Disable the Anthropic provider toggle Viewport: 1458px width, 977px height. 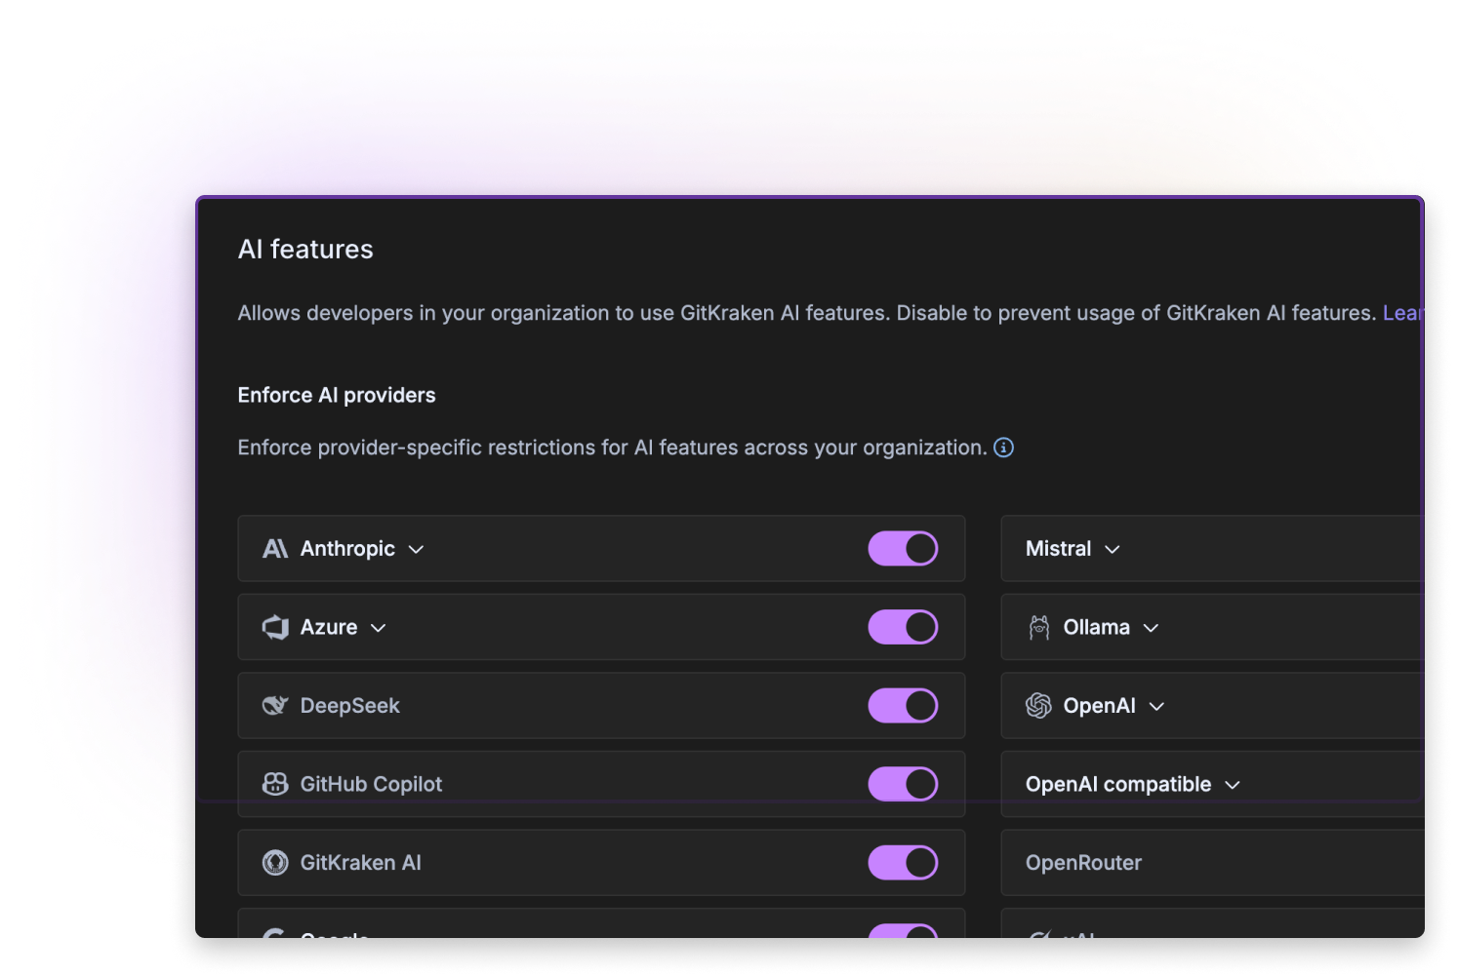pyautogui.click(x=903, y=548)
